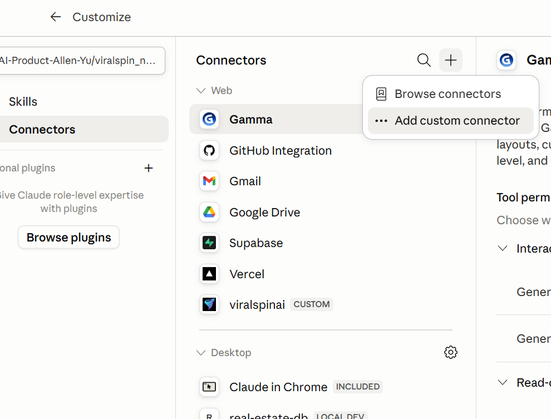The image size is (551, 419).
Task: Click the plus button beside Connectors search
Action: [450, 60]
